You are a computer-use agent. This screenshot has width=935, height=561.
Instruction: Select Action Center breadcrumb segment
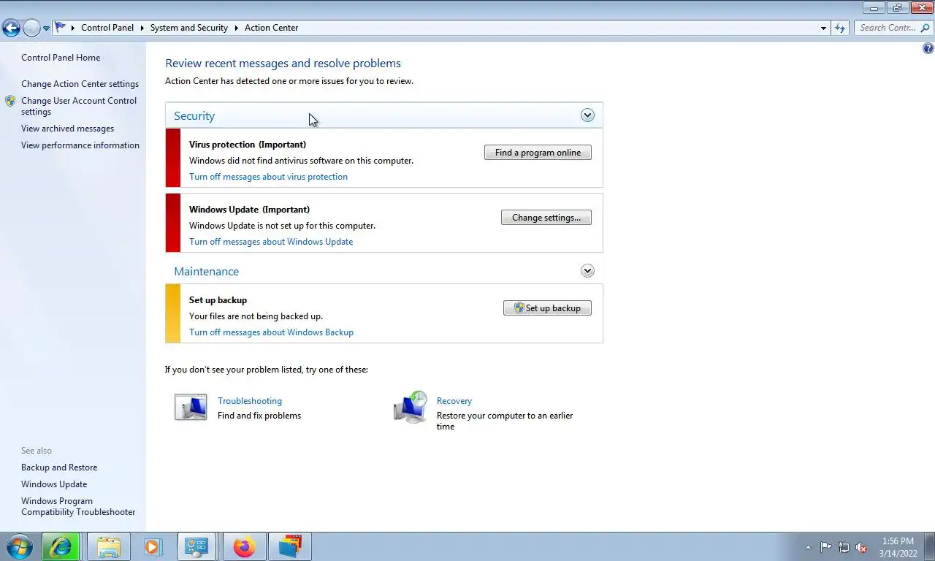pyautogui.click(x=271, y=28)
